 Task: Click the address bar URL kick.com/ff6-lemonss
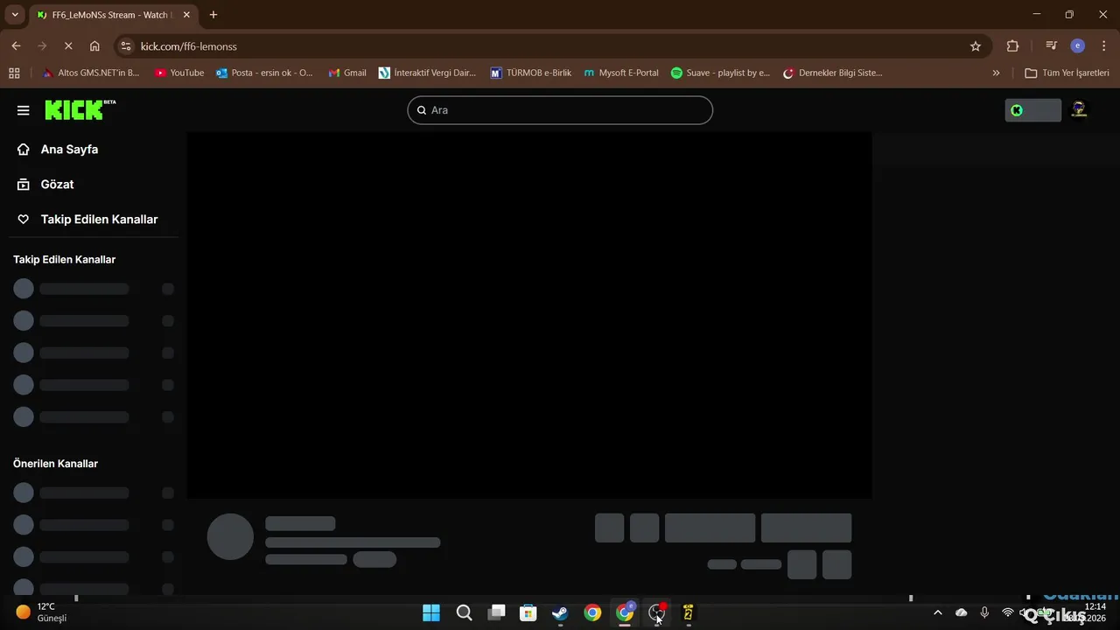(x=189, y=46)
